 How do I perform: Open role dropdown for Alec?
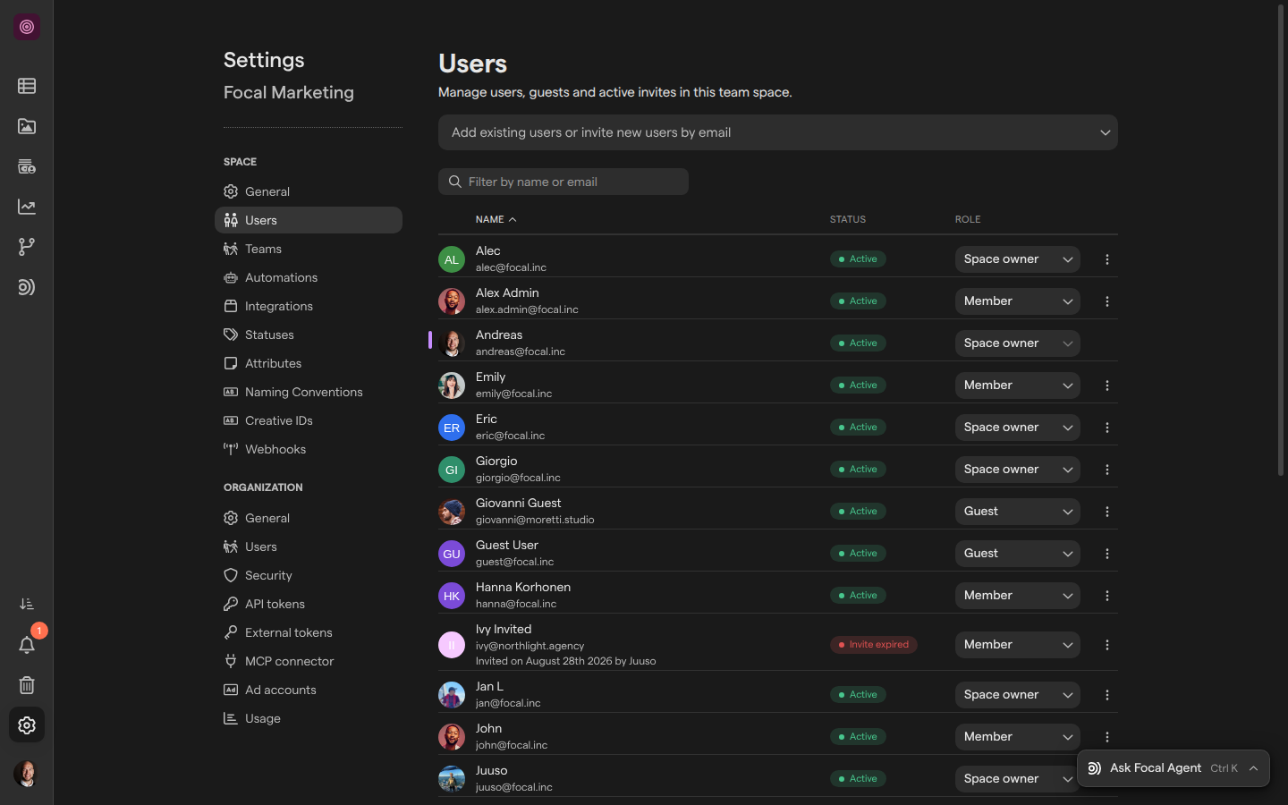pos(1018,259)
